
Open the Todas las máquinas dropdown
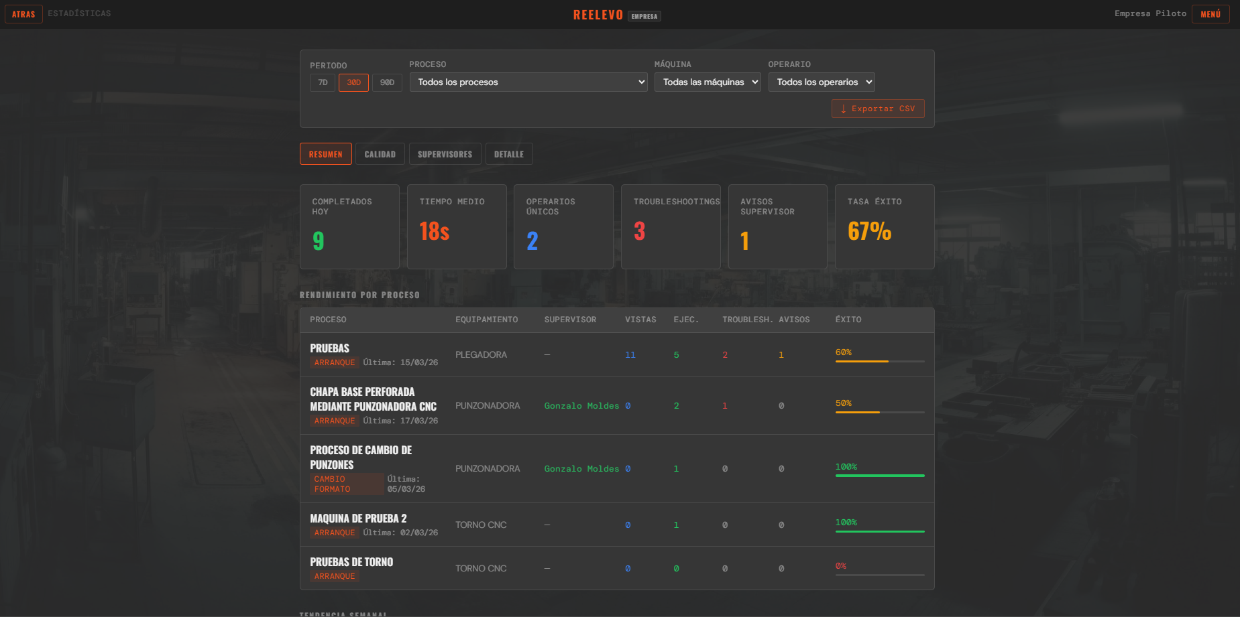pyautogui.click(x=708, y=82)
